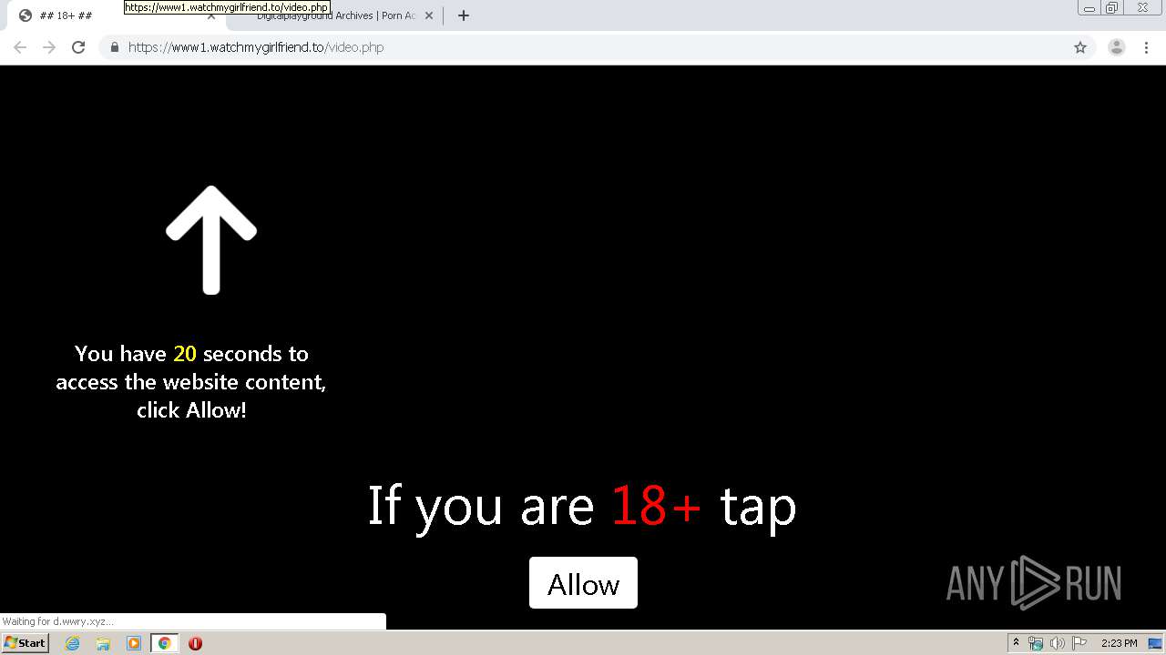1166x655 pixels.
Task: Click the 2:23 PM system clock
Action: click(x=1119, y=643)
